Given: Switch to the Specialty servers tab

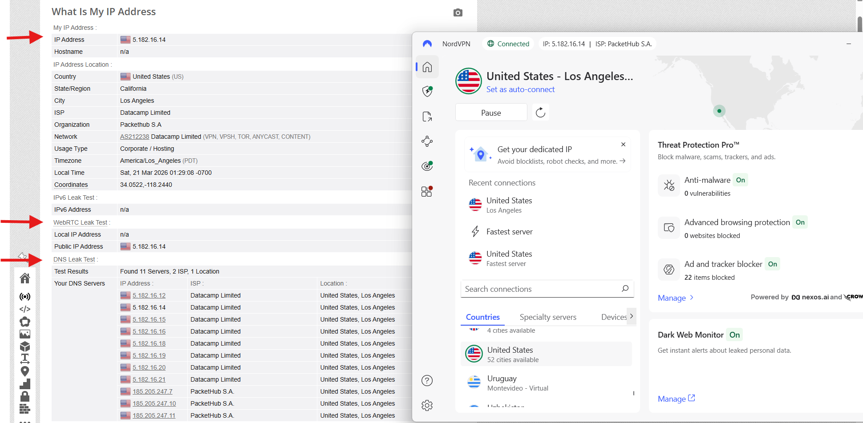Looking at the screenshot, I should tap(548, 317).
